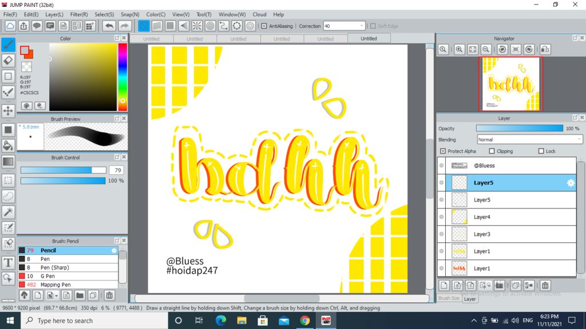Open the cloud icon in top toolbar
Viewport: 586px width, 329px height.
click(x=10, y=26)
